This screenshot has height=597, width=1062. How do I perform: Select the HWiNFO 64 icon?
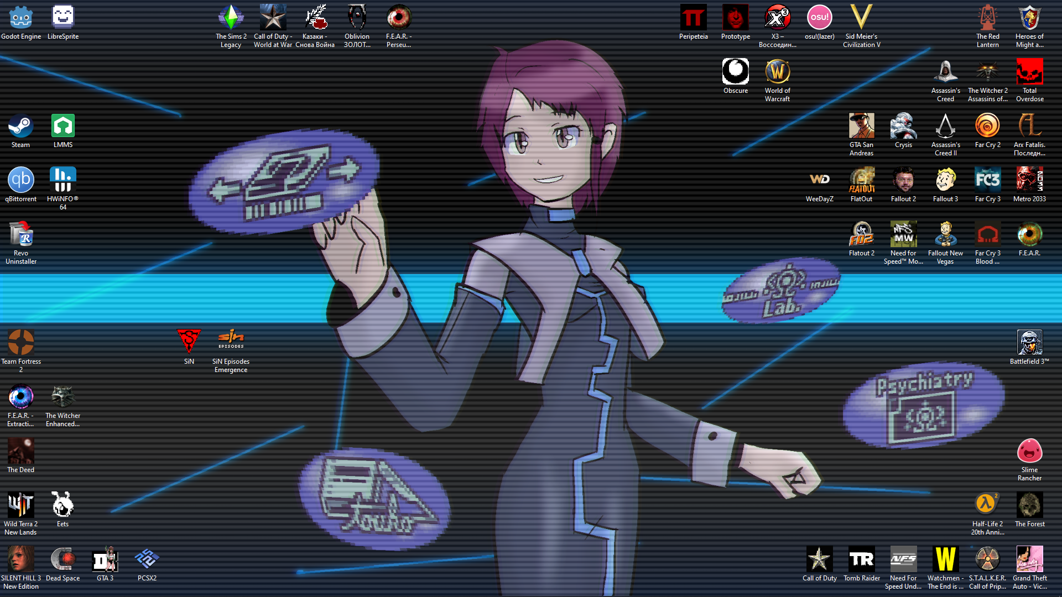[63, 188]
